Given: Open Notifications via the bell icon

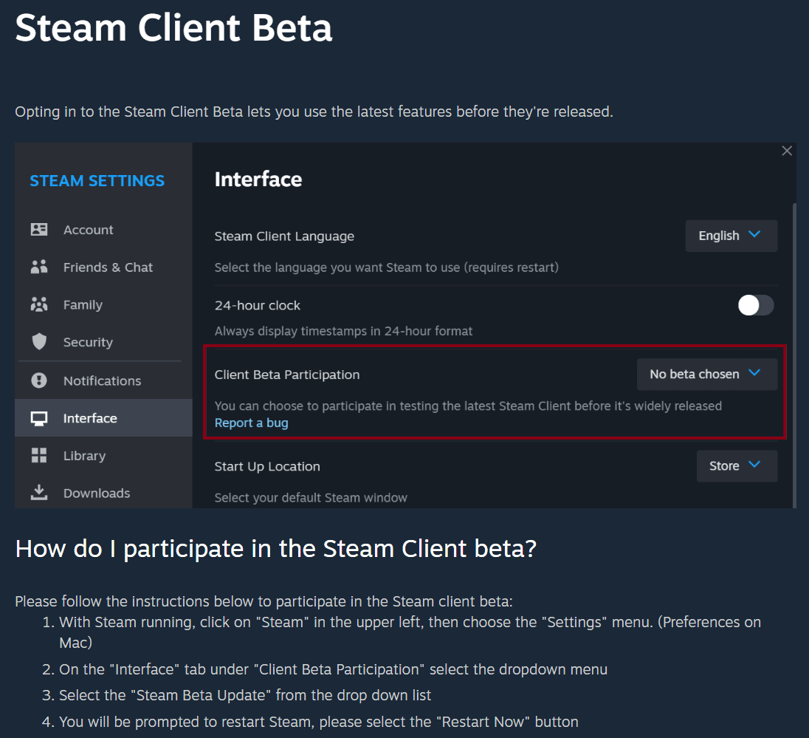Looking at the screenshot, I should (39, 380).
